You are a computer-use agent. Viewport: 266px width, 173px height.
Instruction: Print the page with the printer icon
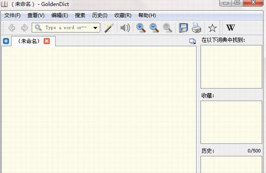click(196, 28)
